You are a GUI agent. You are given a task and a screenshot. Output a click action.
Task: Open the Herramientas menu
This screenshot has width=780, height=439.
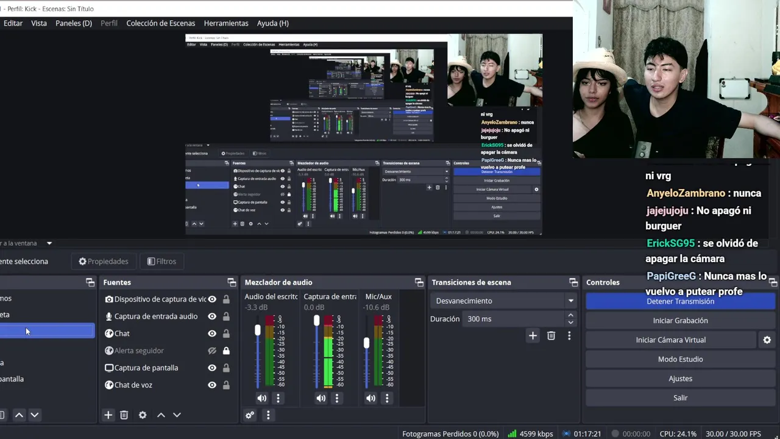pyautogui.click(x=226, y=23)
